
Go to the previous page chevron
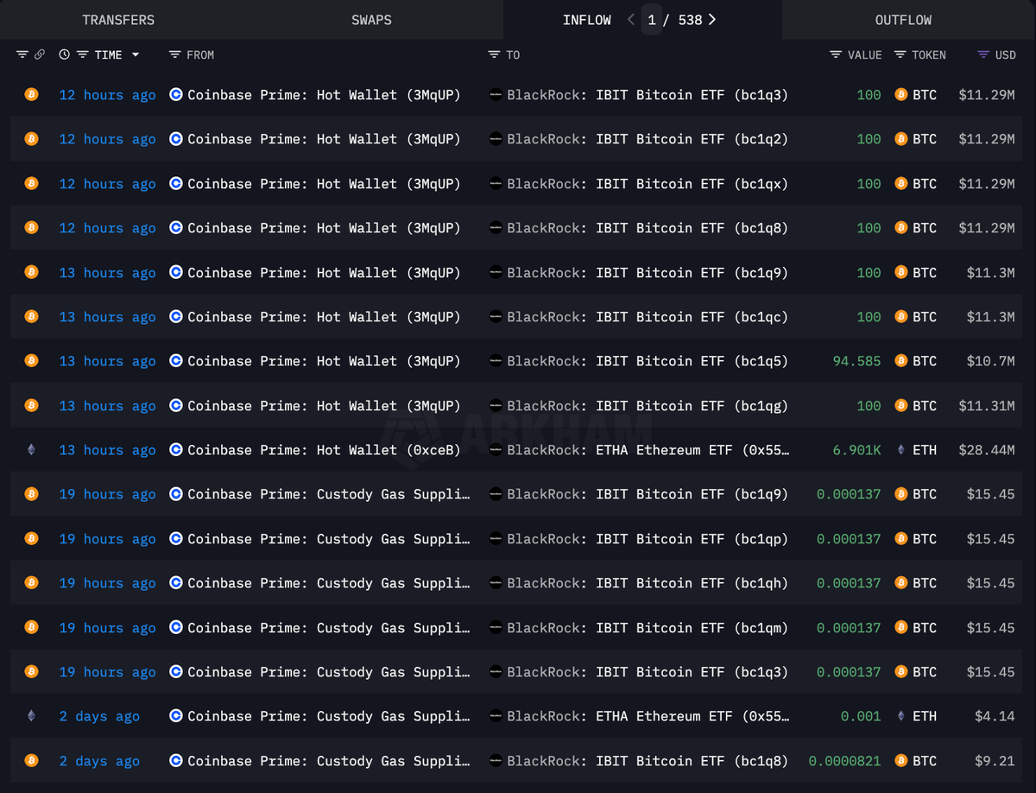pyautogui.click(x=631, y=20)
